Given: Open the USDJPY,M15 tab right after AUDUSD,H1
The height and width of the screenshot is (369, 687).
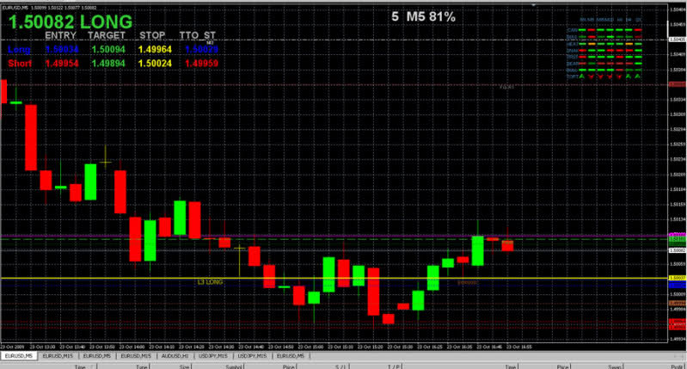Looking at the screenshot, I should [213, 356].
